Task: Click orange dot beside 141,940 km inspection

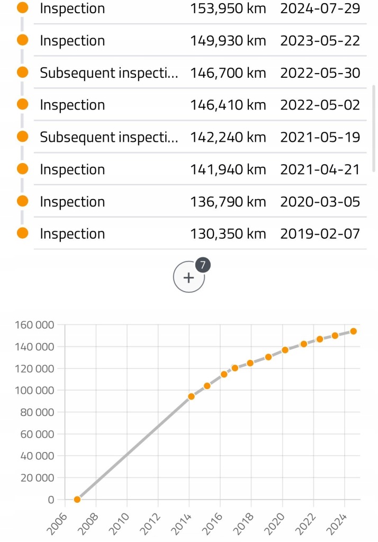Action: click(x=22, y=169)
